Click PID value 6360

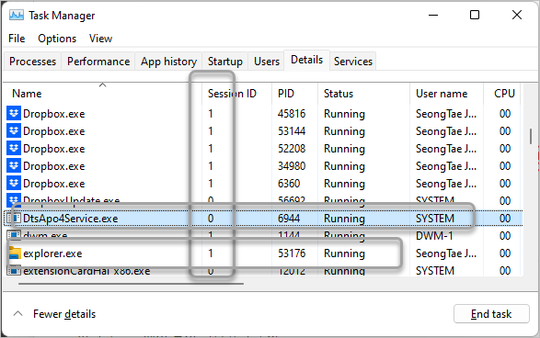(289, 184)
